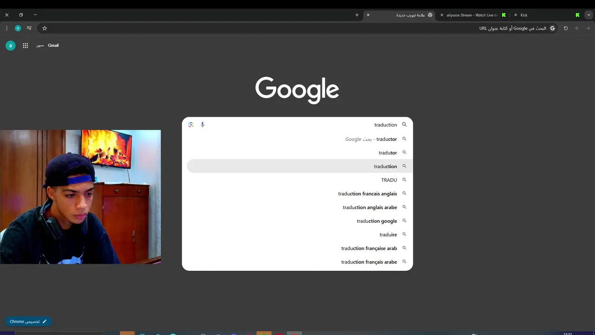The height and width of the screenshot is (335, 595).
Task: Switch to the aliyusse Stream tab
Action: point(473,15)
